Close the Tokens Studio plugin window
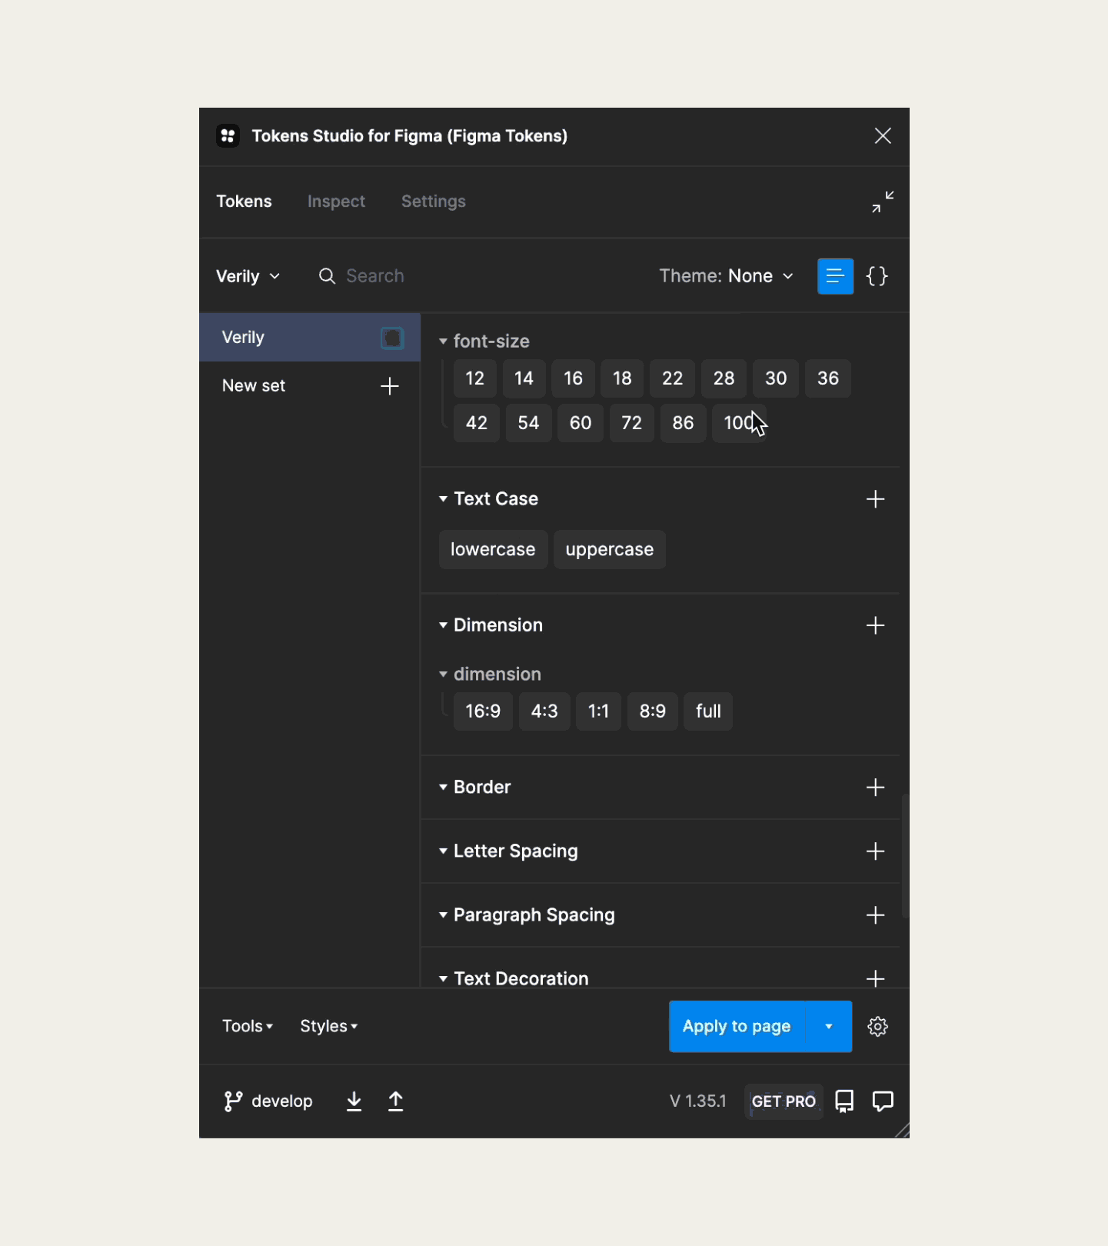1108x1246 pixels. [x=883, y=136]
